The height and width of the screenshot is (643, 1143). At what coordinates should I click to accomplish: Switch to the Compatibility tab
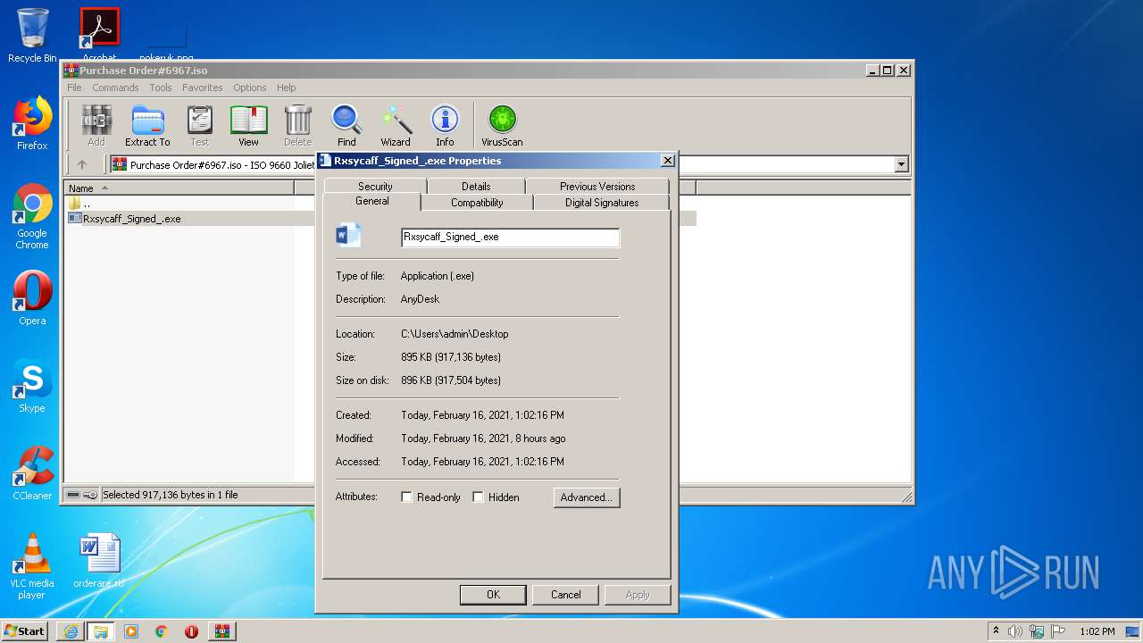(x=477, y=203)
